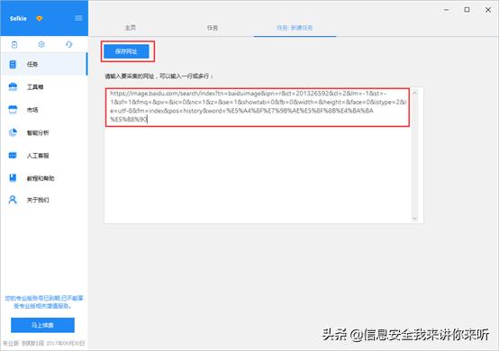499x351 pixels.
Task: Open 智能分析 smart analysis in the sidebar
Action: click(x=44, y=132)
